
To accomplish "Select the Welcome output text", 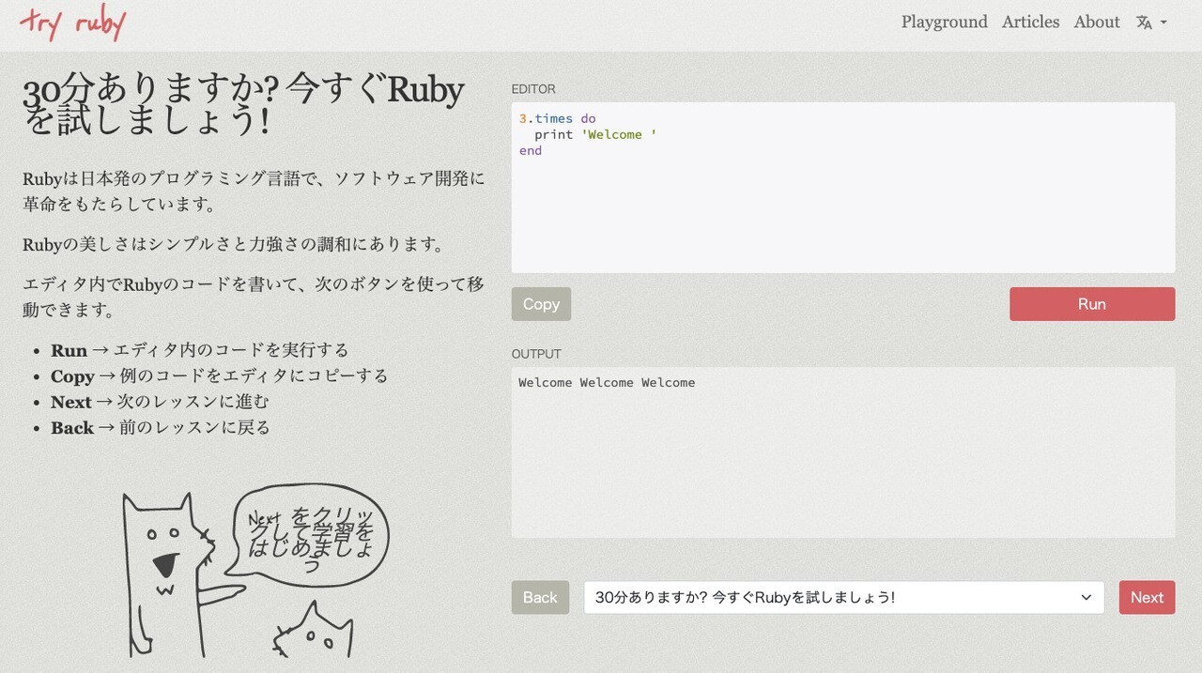I will coord(607,382).
